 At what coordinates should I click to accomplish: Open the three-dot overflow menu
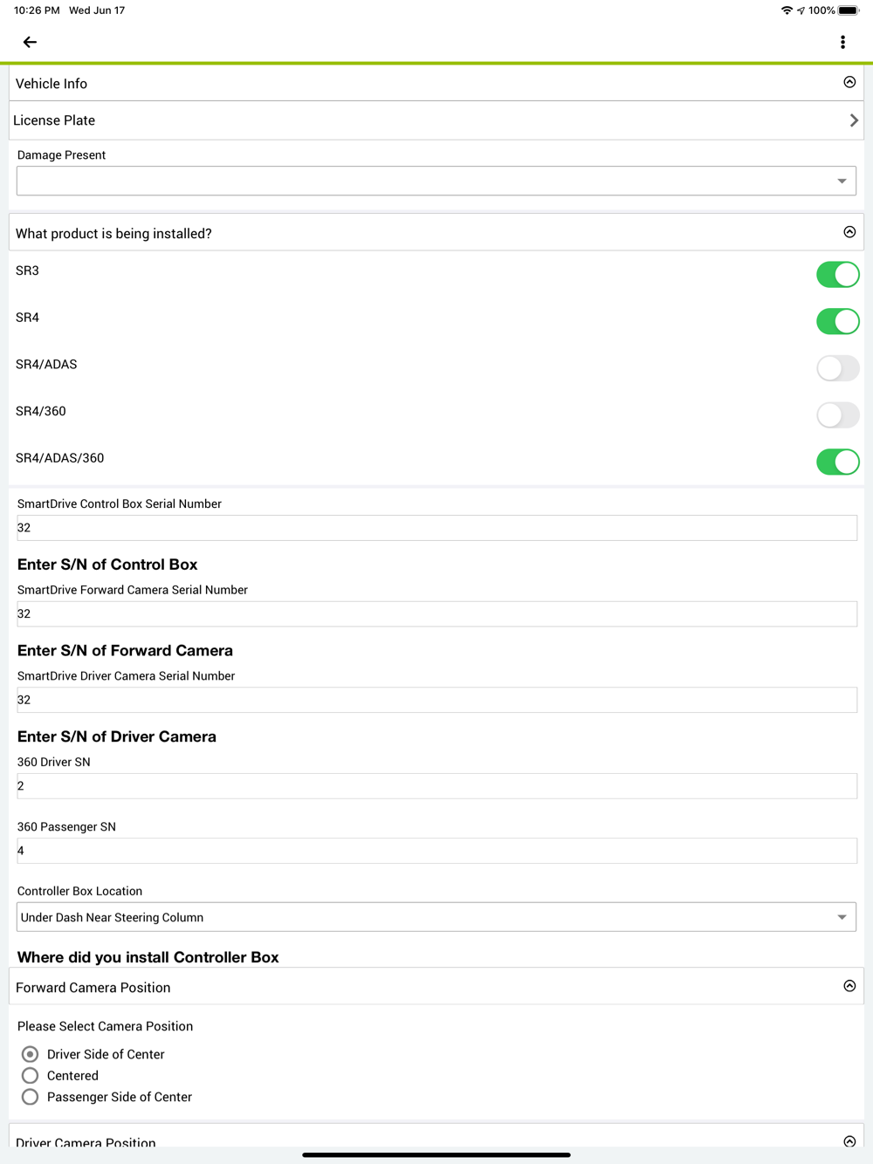842,42
